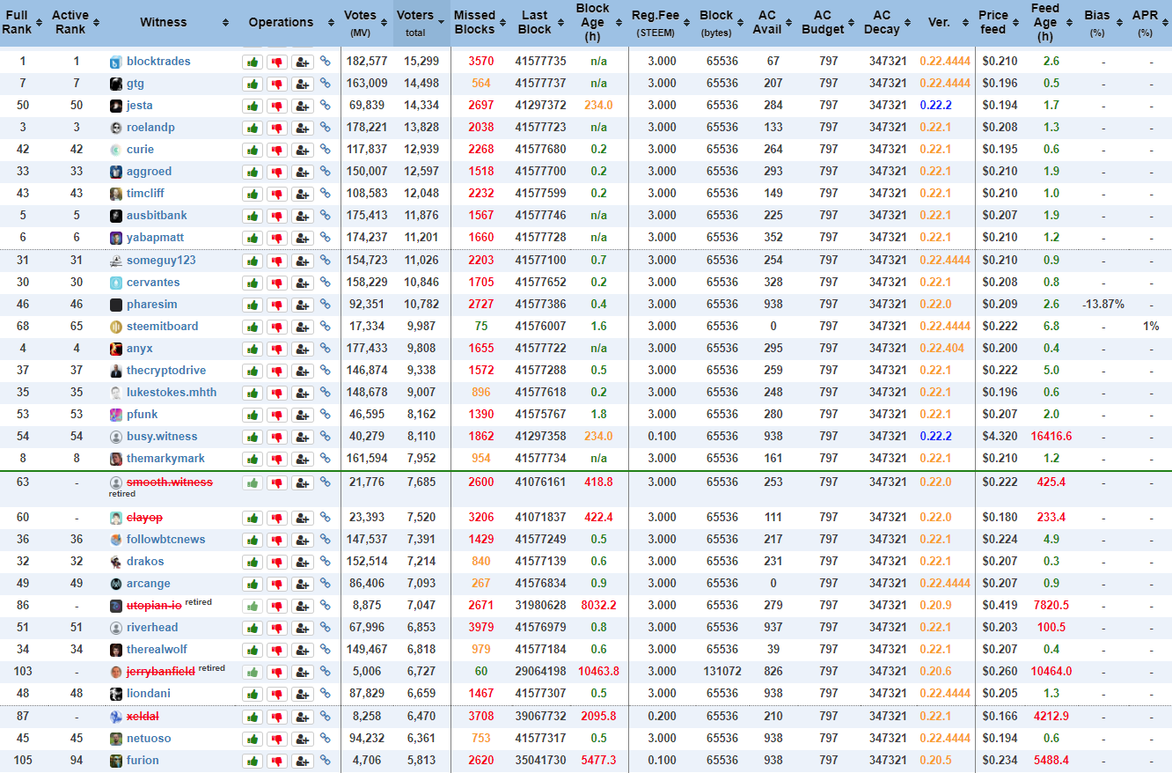Toggle thumbs-down vote on furion
The width and height of the screenshot is (1172, 773).
(277, 761)
